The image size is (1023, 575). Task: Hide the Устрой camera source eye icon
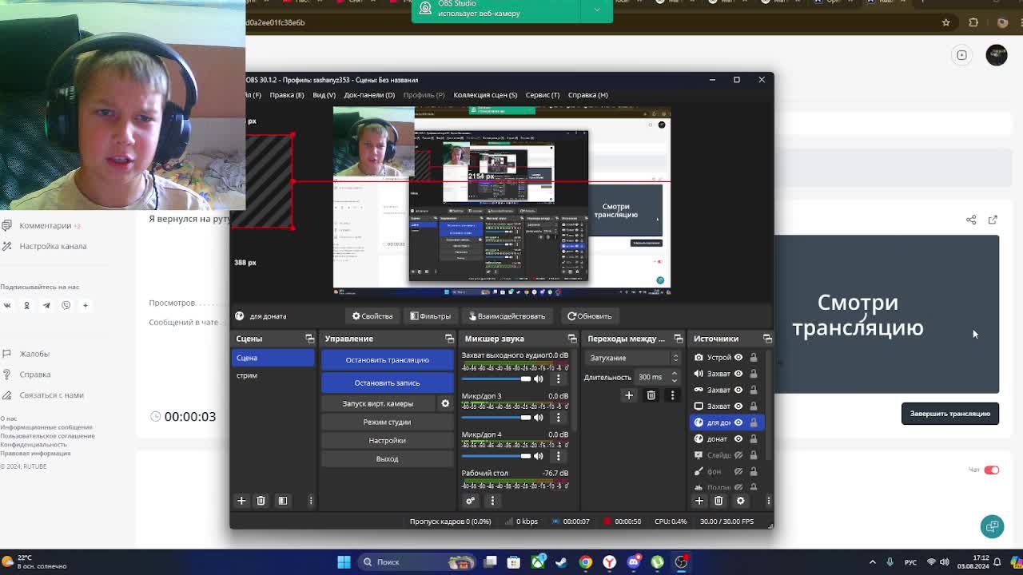pyautogui.click(x=738, y=358)
